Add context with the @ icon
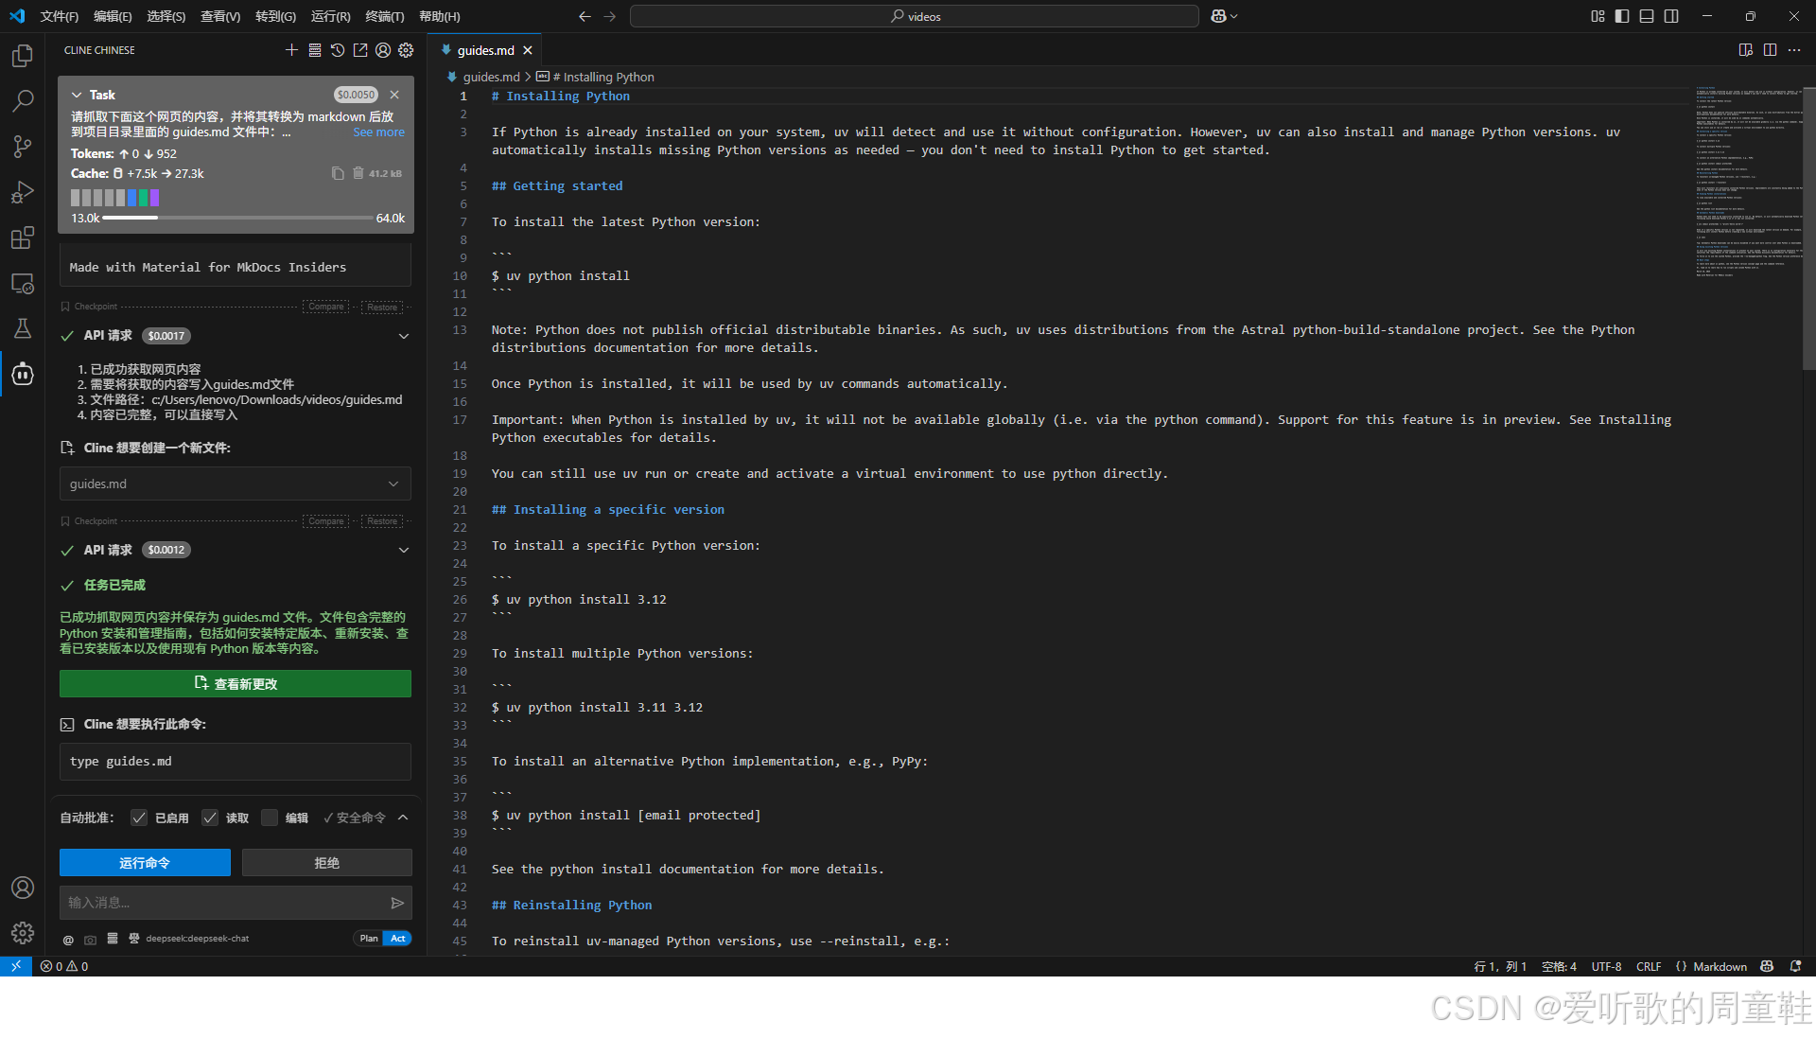This screenshot has width=1816, height=1038. pos(68,939)
